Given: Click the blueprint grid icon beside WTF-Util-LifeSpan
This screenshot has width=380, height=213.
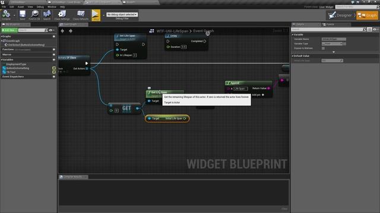Looking at the screenshot, I should pyautogui.click(x=152, y=31).
